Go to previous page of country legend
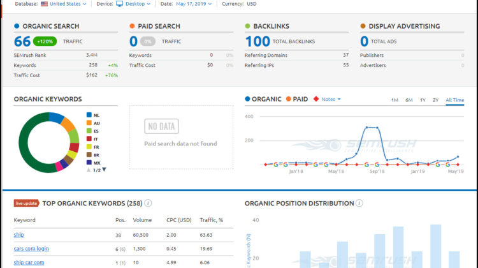The width and height of the screenshot is (478, 268). 89,170
